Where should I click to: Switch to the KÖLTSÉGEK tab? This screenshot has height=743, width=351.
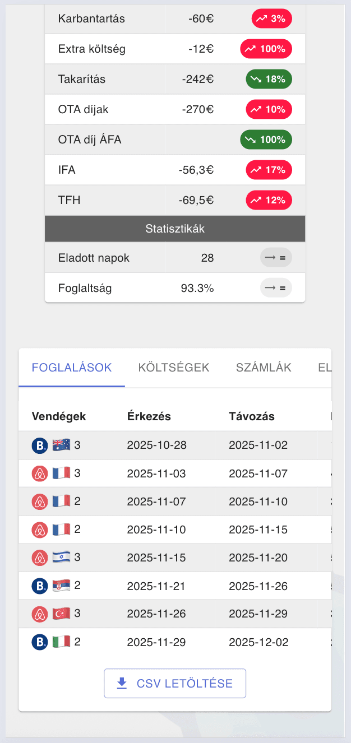[x=173, y=367]
